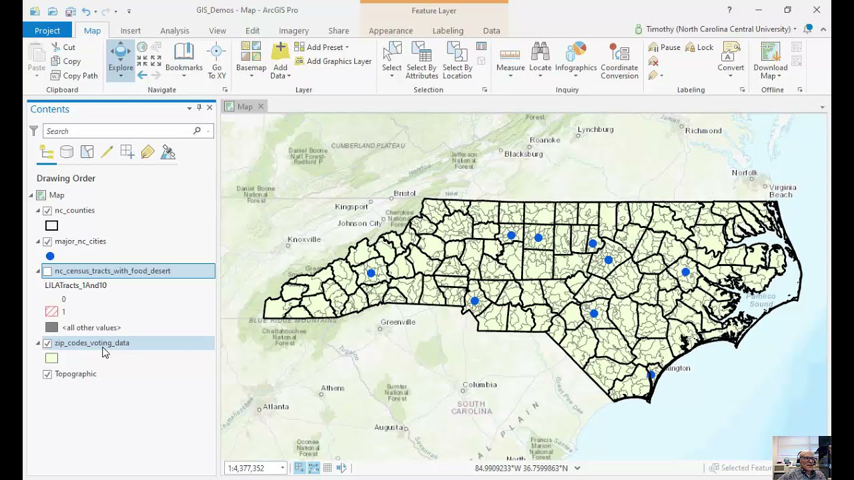
Task: Switch to the Labeling ribbon tab
Action: (x=448, y=31)
